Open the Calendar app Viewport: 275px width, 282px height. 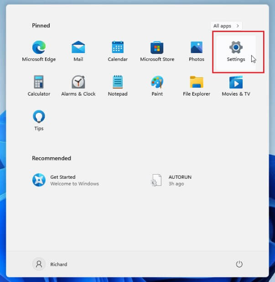[x=118, y=51]
